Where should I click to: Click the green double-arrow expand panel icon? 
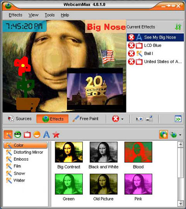pos(178,119)
